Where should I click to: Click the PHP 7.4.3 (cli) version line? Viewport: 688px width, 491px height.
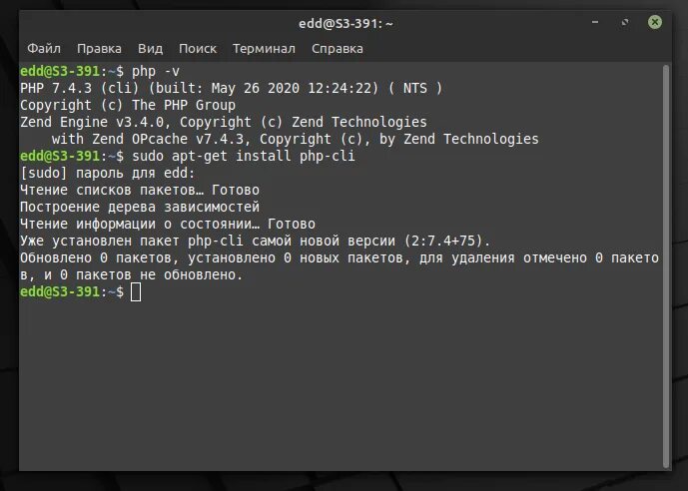pos(231,88)
